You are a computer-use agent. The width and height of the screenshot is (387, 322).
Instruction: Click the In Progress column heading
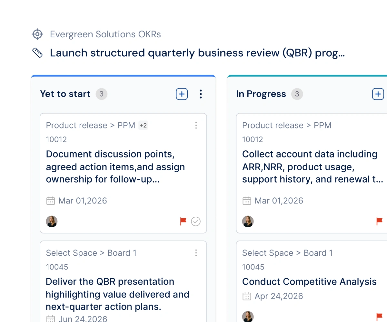(x=261, y=94)
